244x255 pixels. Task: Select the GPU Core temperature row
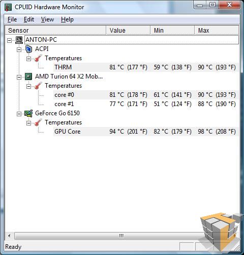click(x=146, y=132)
